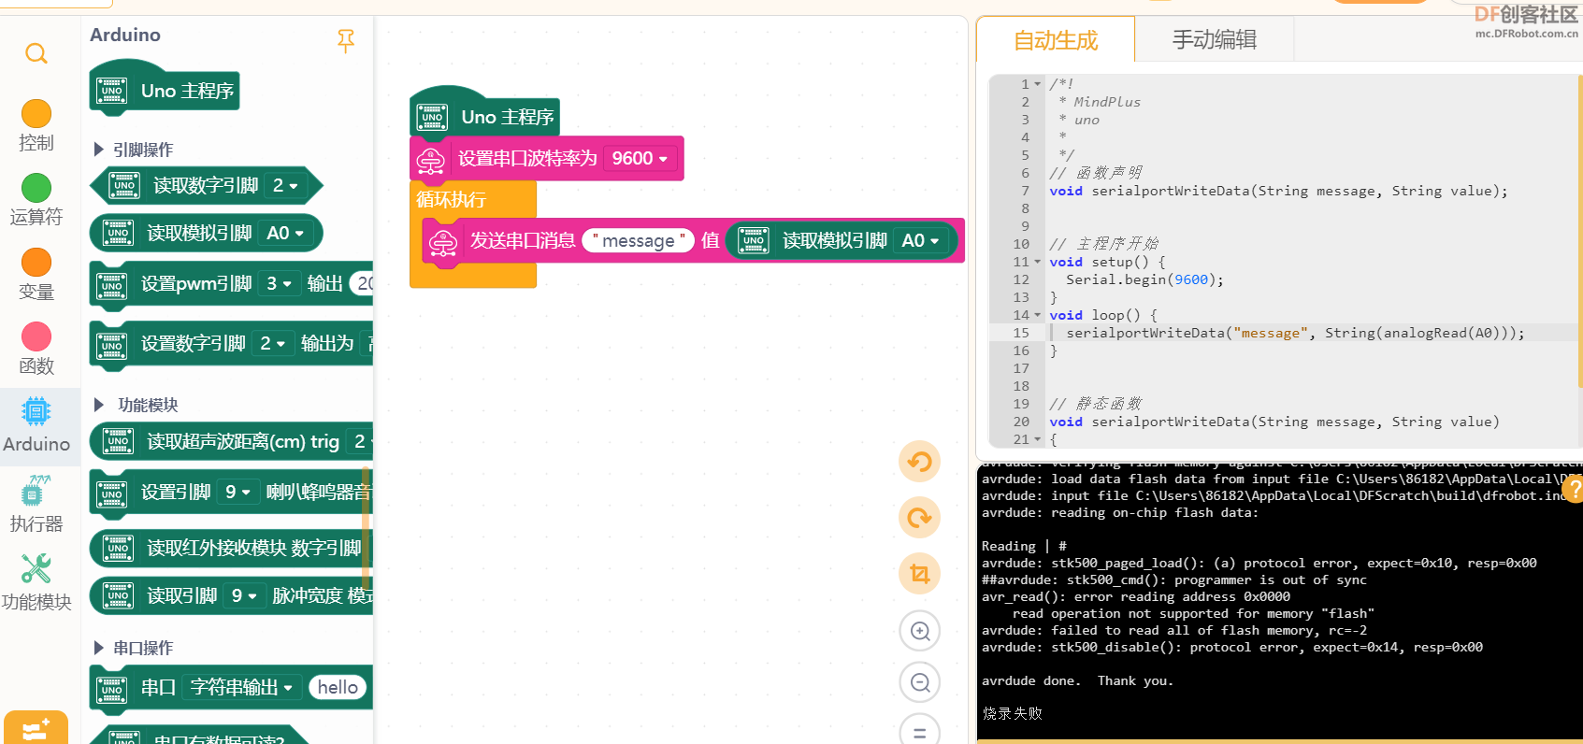Click code line 15 serialportWriteData call
1583x744 pixels.
point(1295,333)
